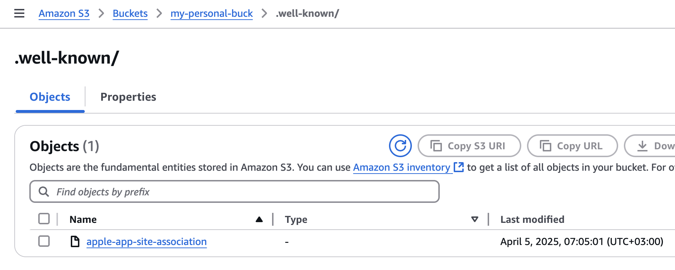Click the search magnifier icon
Image resolution: width=675 pixels, height=270 pixels.
coord(44,192)
